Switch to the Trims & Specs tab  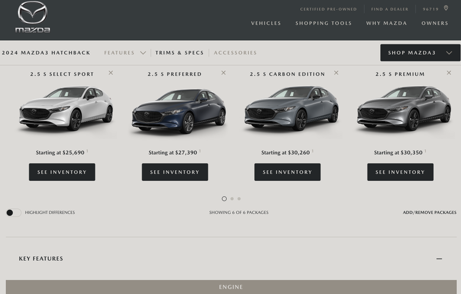coord(179,53)
